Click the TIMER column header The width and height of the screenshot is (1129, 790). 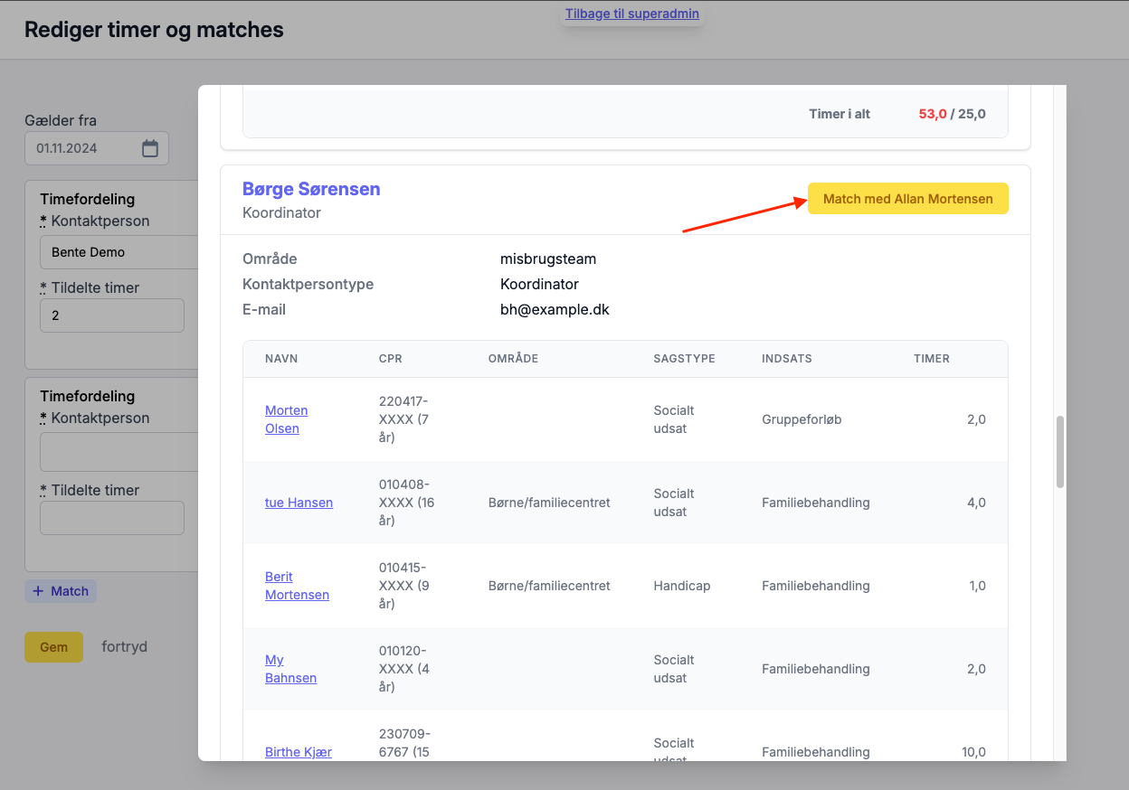pos(932,359)
